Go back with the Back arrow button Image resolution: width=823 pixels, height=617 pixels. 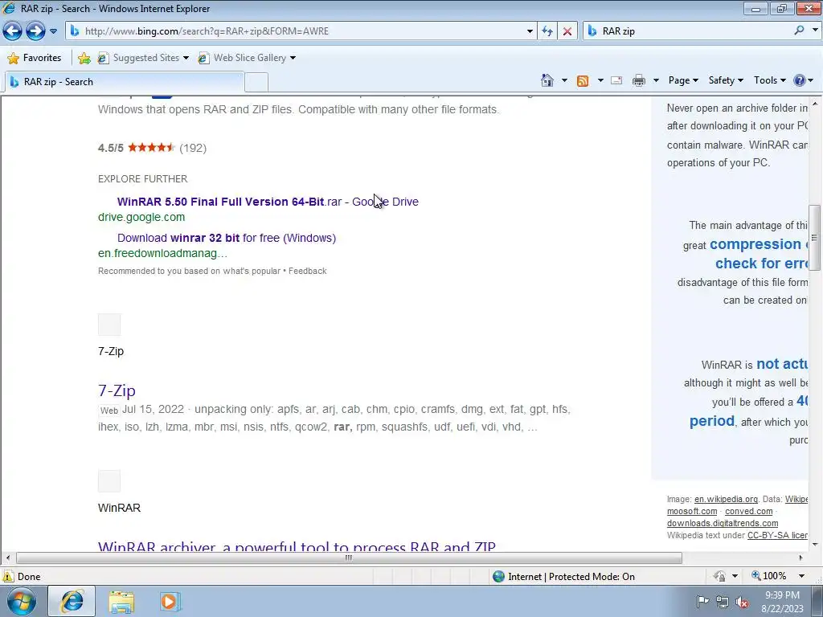13,31
